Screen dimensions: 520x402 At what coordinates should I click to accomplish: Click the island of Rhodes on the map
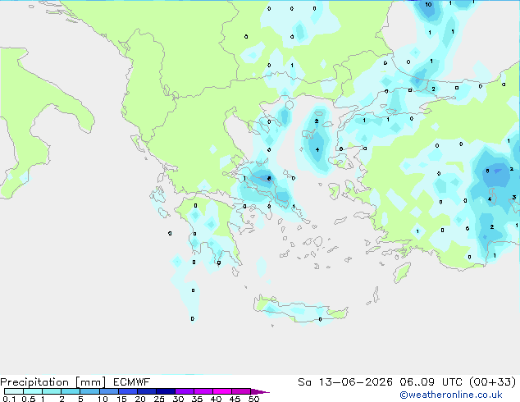(402, 272)
